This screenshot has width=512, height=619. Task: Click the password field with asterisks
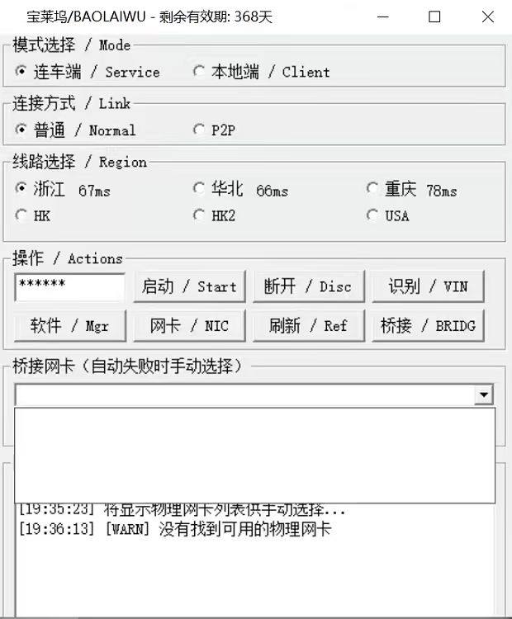(x=70, y=287)
